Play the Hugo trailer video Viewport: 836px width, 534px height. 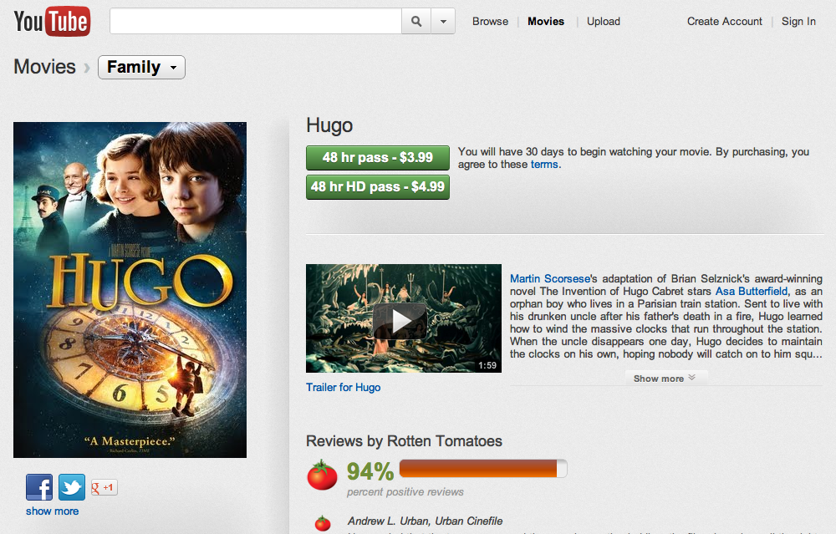[x=403, y=318]
